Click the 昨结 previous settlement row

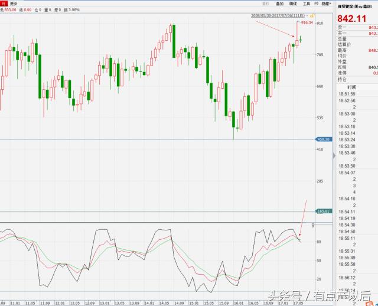(357, 67)
